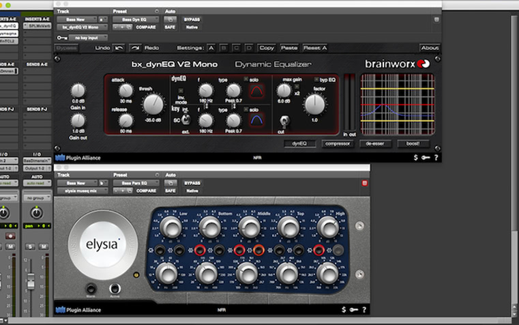This screenshot has height=325, width=519.
Task: Toggle the Warm switch on elysia
Action: click(x=91, y=288)
